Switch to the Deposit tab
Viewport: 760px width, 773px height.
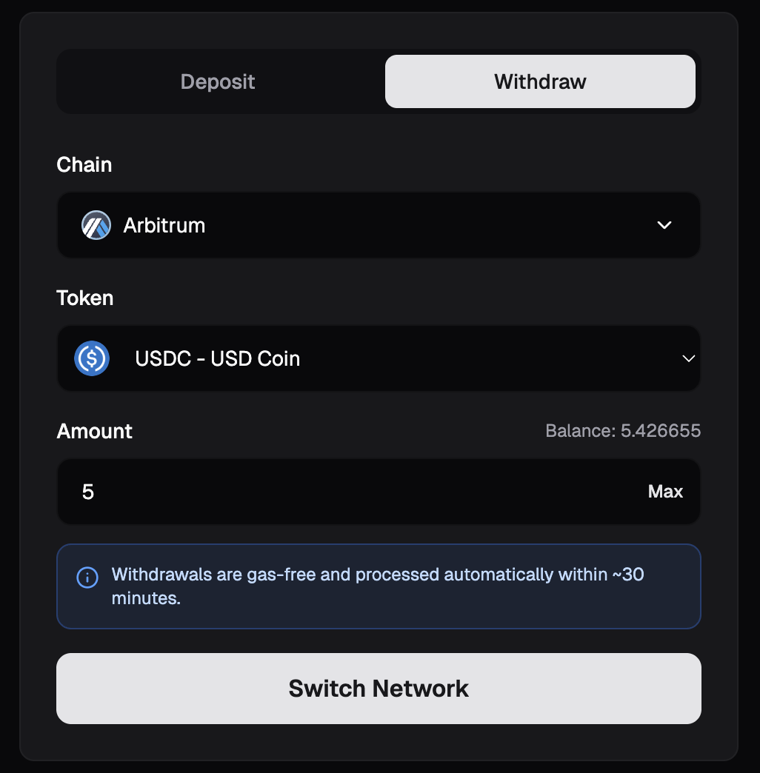coord(218,81)
